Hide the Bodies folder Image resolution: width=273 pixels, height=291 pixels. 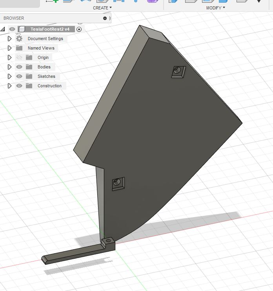click(19, 67)
